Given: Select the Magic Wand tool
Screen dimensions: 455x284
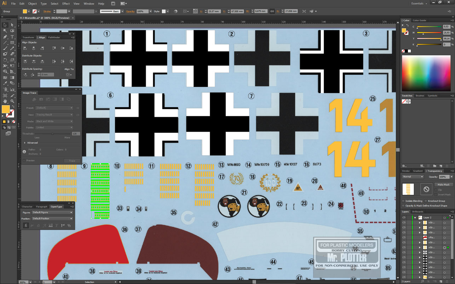Looking at the screenshot, I should [x=5, y=31].
